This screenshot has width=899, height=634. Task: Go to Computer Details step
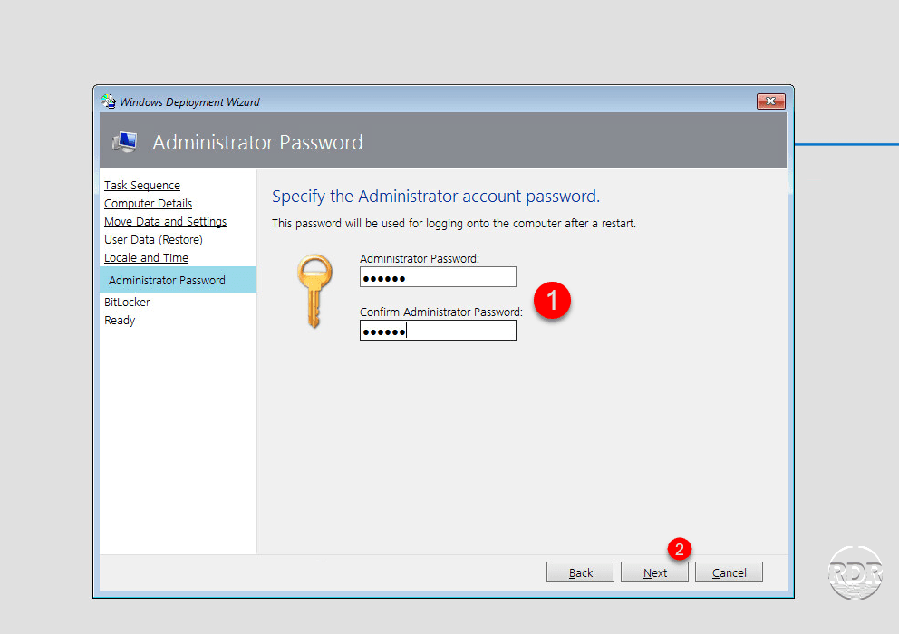[148, 204]
